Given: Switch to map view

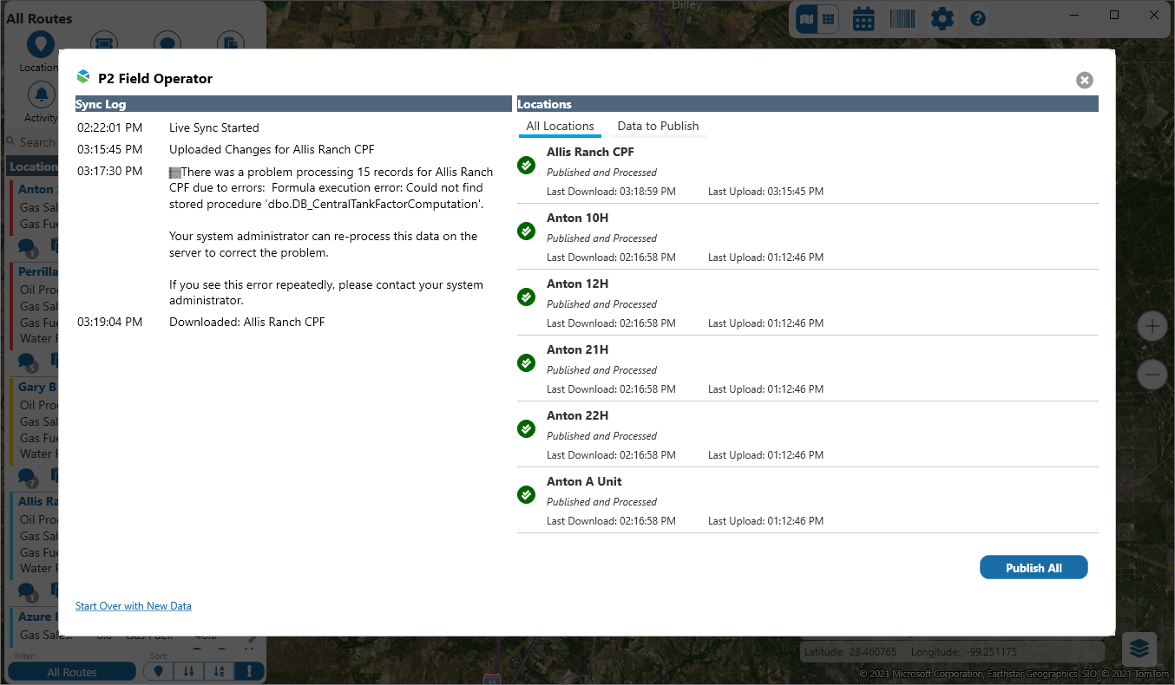Looking at the screenshot, I should pyautogui.click(x=807, y=18).
